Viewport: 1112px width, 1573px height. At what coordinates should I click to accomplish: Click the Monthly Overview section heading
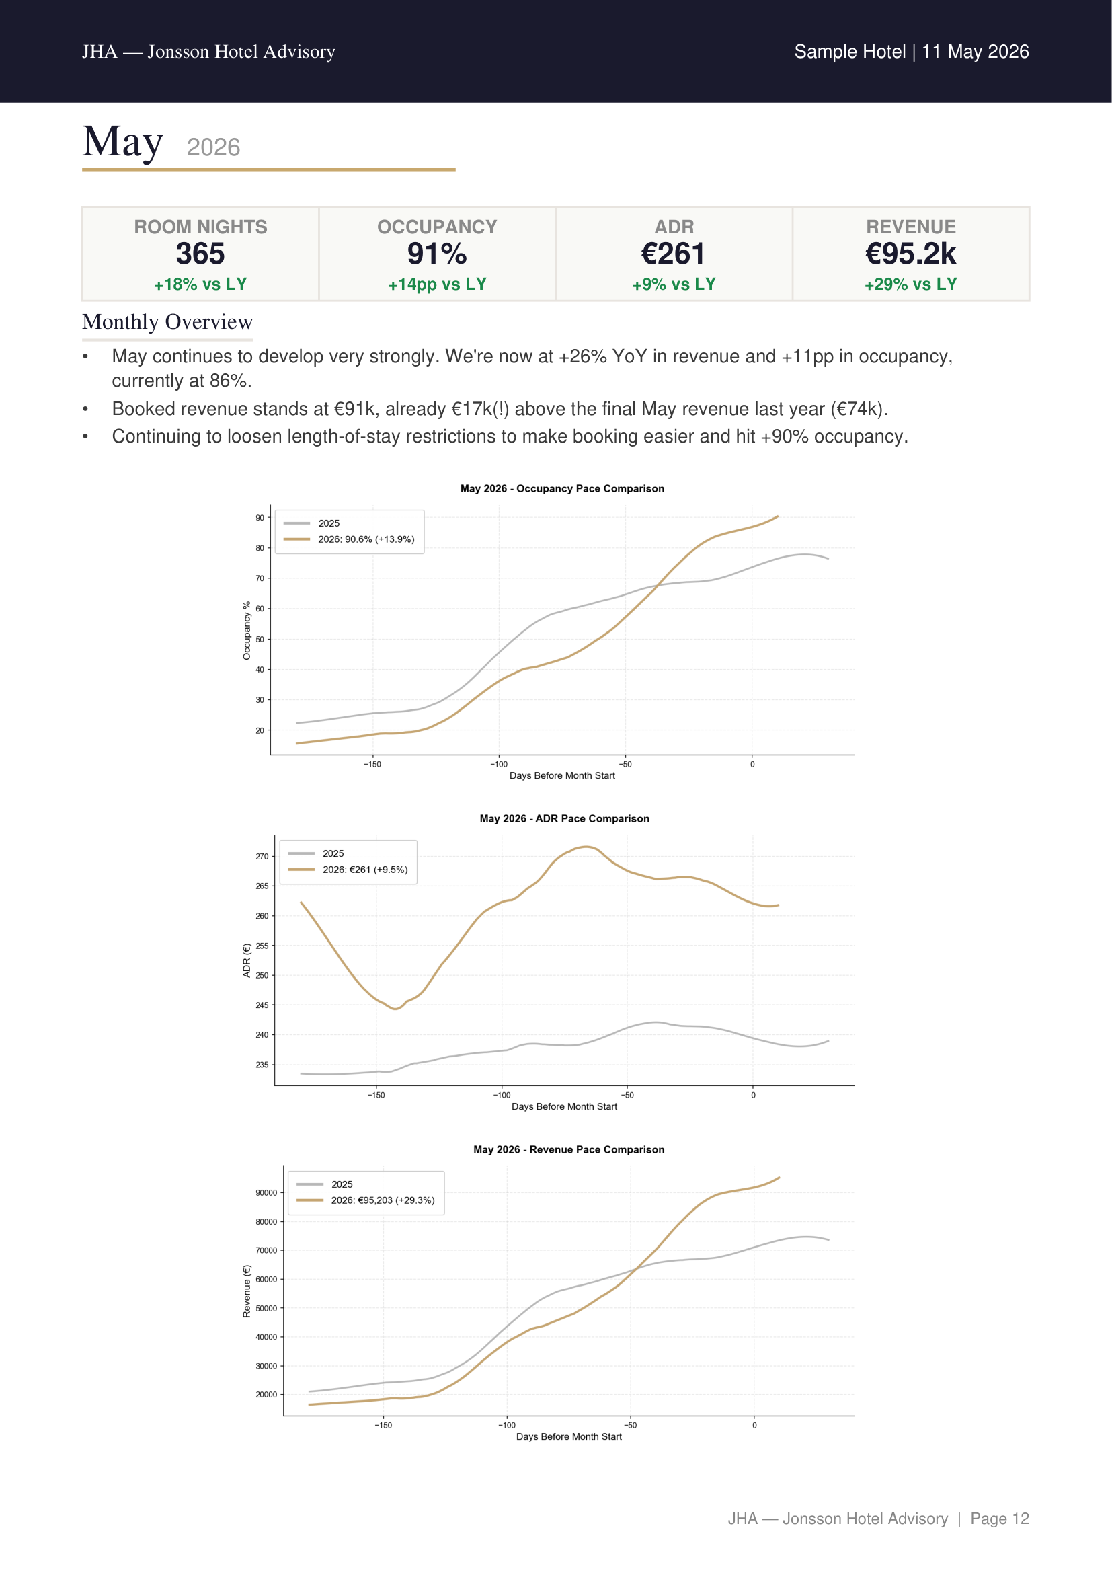(x=168, y=322)
